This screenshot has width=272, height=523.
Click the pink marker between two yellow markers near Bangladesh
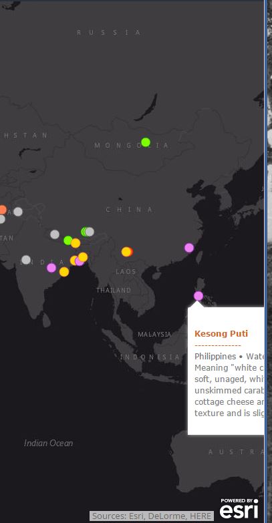[x=79, y=262]
